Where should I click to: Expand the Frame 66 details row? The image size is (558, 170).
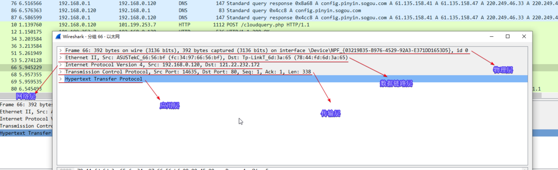pos(60,50)
